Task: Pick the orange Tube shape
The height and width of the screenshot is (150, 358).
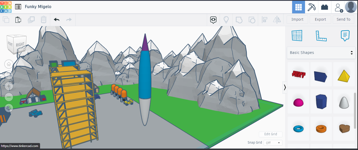Action: tap(321, 128)
